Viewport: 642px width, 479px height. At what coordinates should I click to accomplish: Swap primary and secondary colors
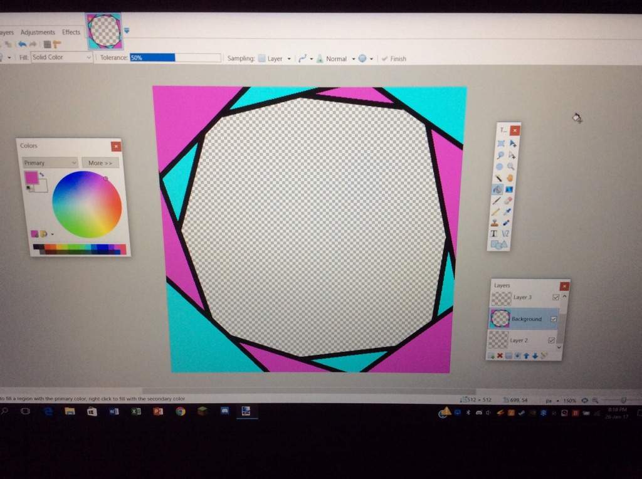pyautogui.click(x=42, y=174)
